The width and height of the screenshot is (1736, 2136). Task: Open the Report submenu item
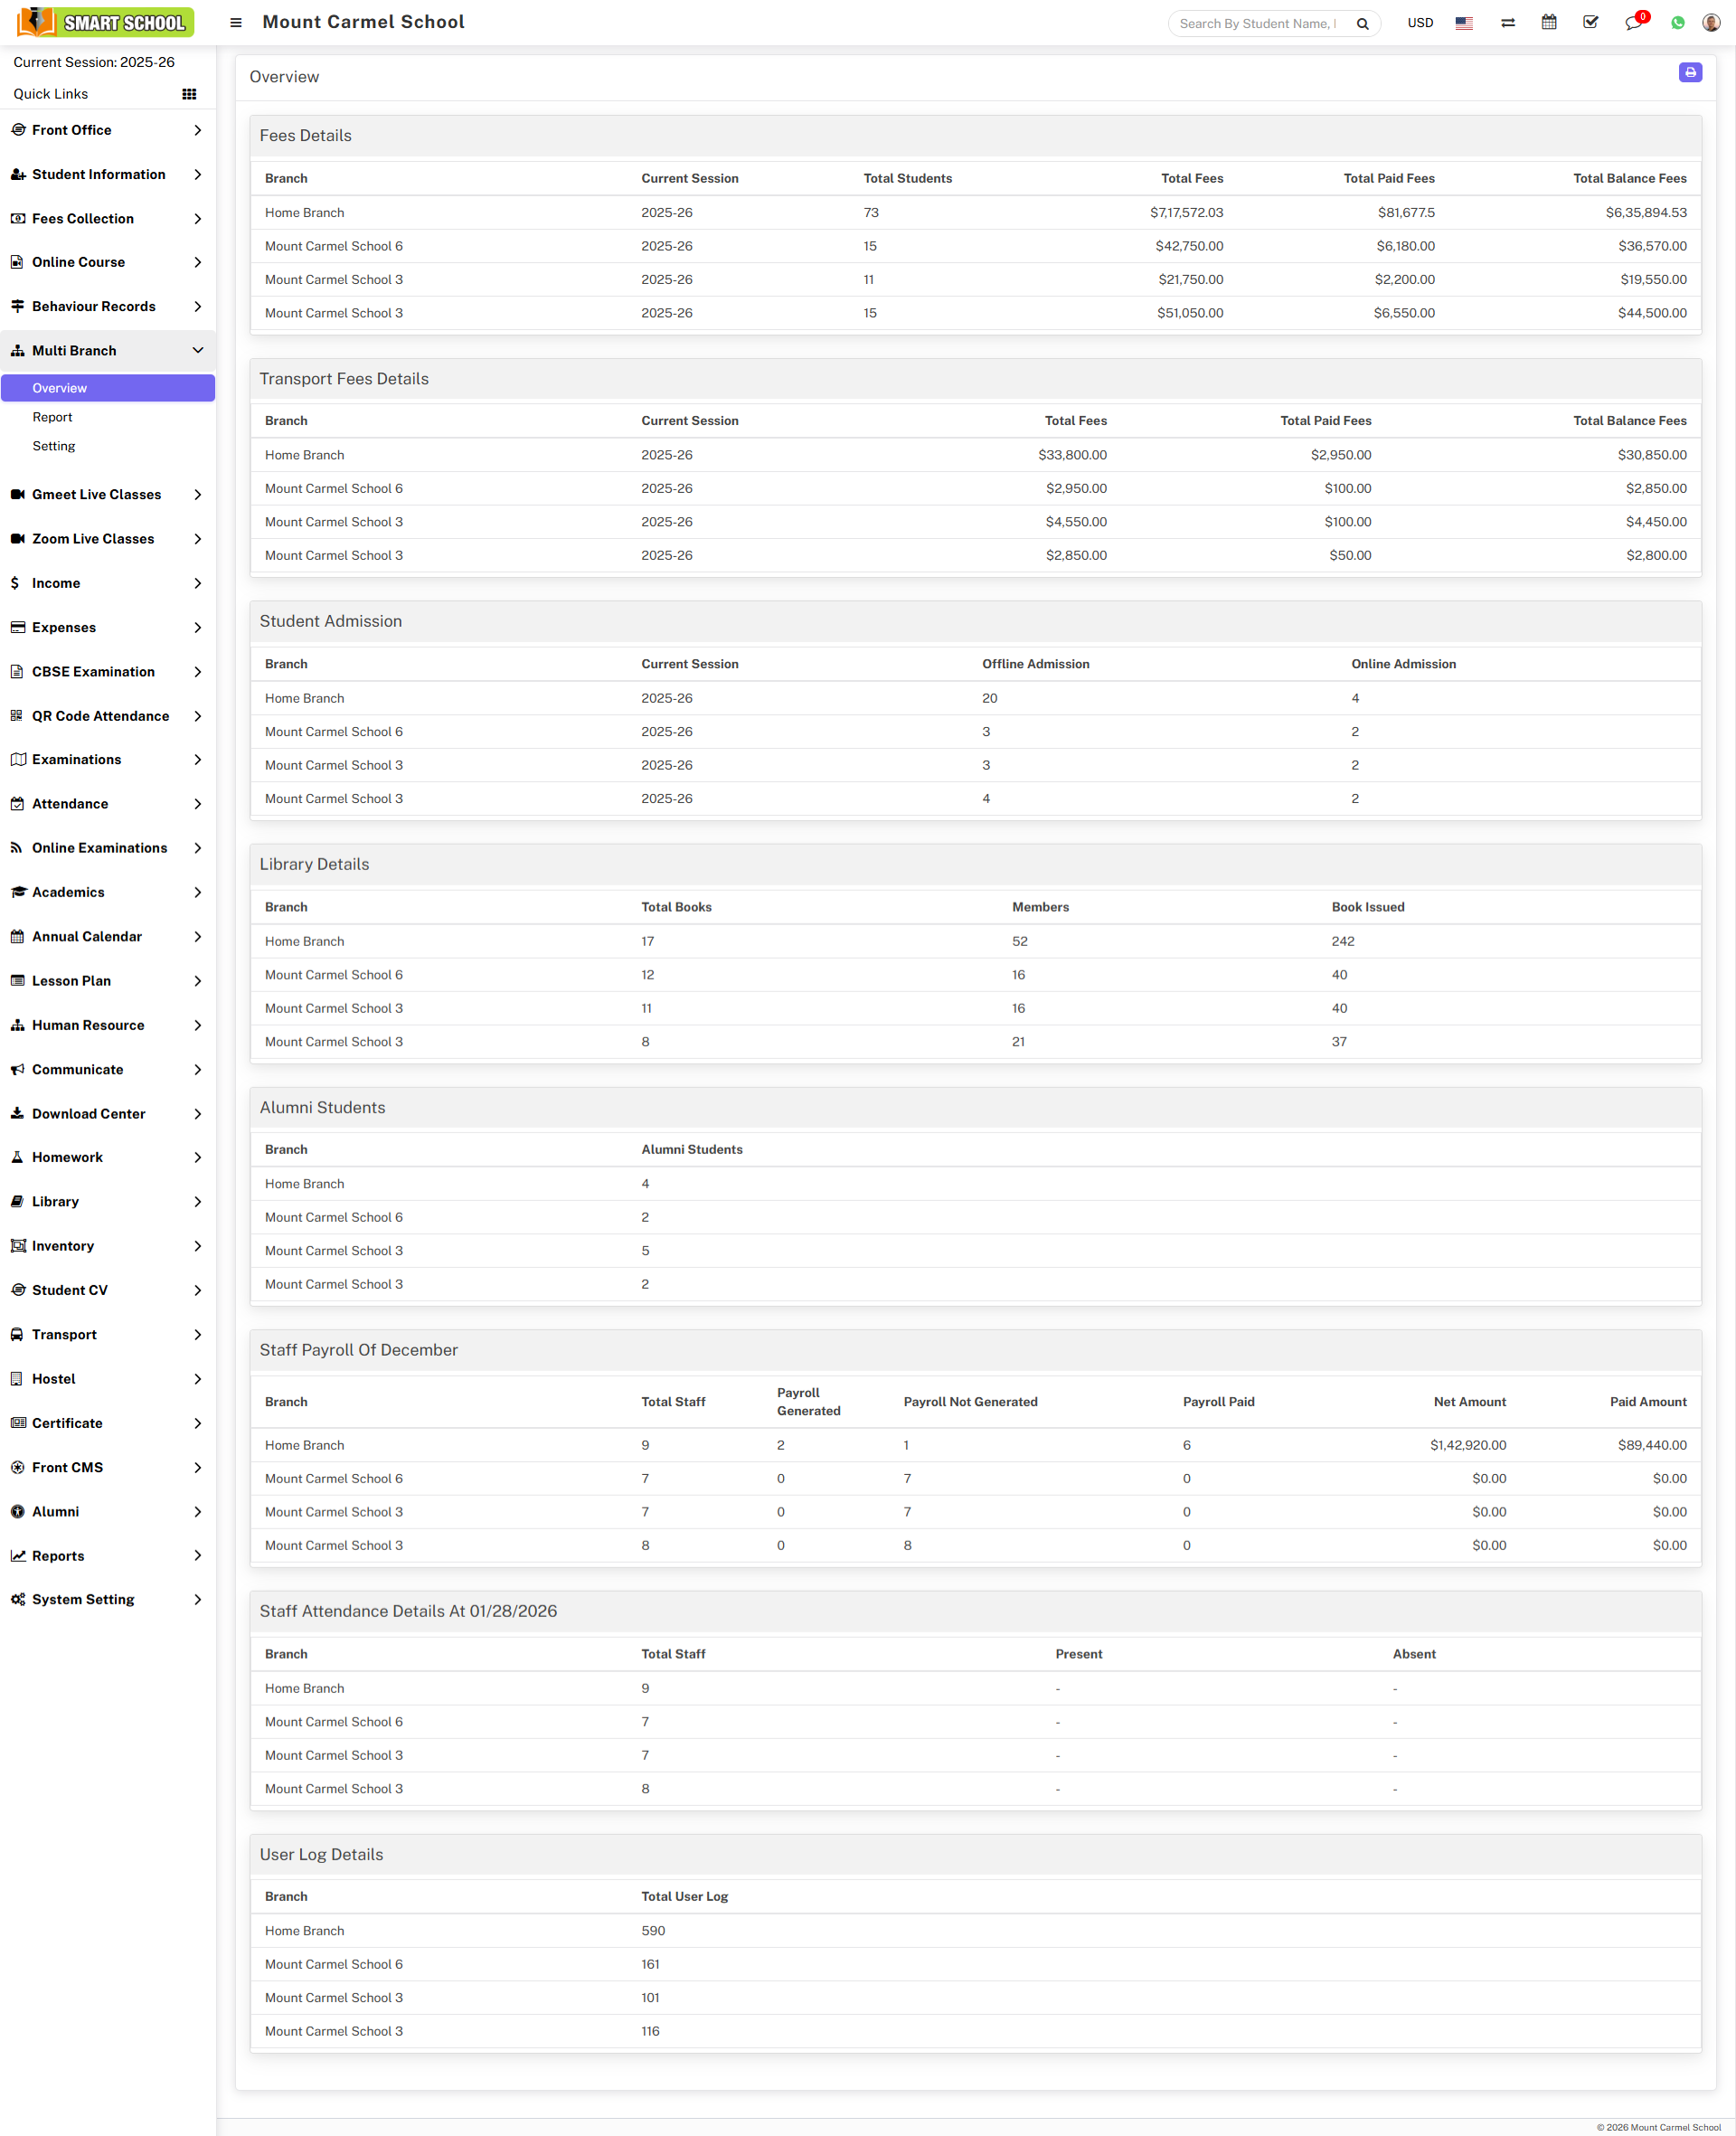pos(52,417)
